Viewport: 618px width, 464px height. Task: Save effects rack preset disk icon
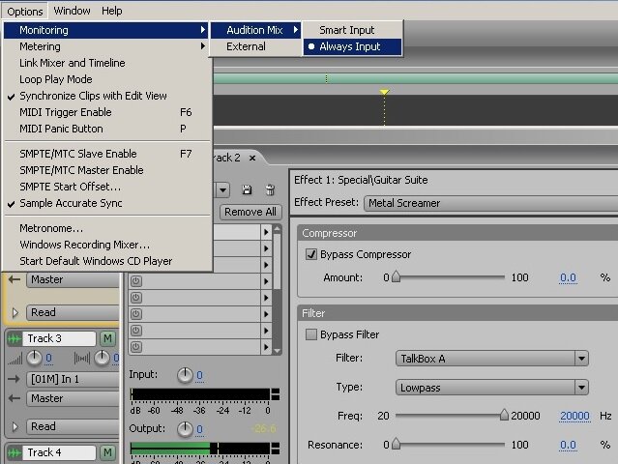pyautogui.click(x=248, y=189)
